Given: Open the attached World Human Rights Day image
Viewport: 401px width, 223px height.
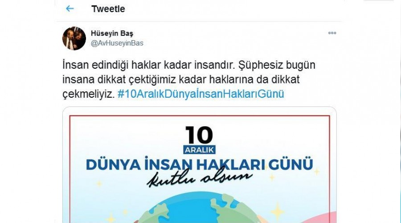Looking at the screenshot, I should (200, 165).
